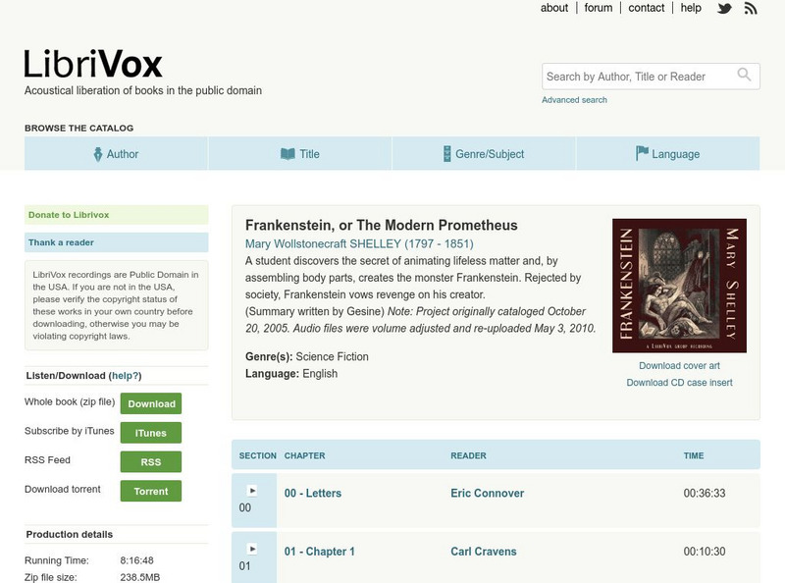
Task: Browse catalog by Author
Action: (x=116, y=154)
